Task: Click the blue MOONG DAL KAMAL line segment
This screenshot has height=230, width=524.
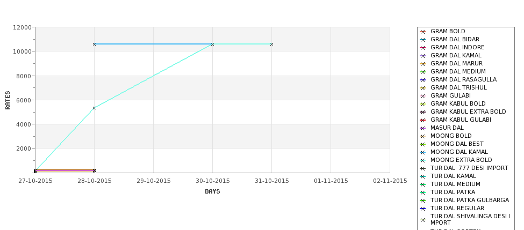Action: coord(153,44)
